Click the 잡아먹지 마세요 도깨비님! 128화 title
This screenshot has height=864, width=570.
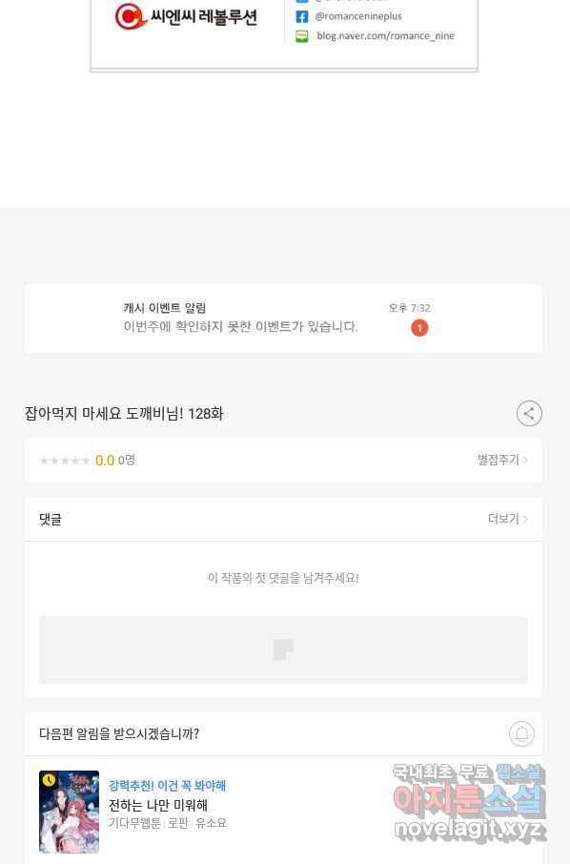(x=124, y=413)
